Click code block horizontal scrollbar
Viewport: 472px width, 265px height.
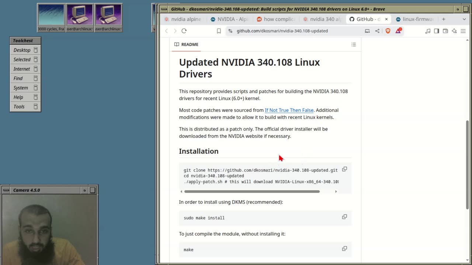tap(252, 191)
